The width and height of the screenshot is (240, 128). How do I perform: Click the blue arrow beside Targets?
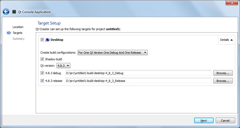(9, 33)
